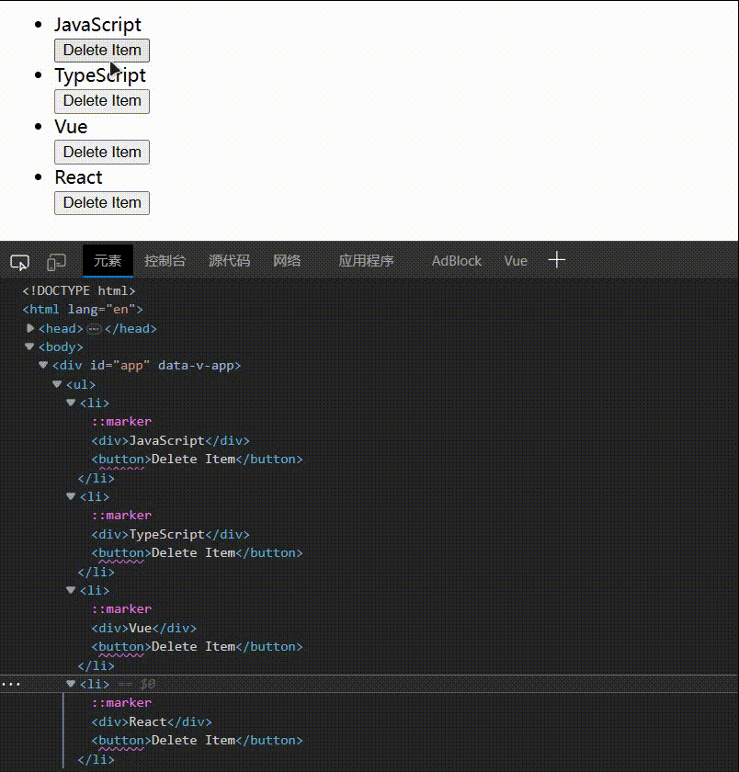Image resolution: width=739 pixels, height=772 pixels.
Task: Select button node under React div
Action: pos(197,741)
